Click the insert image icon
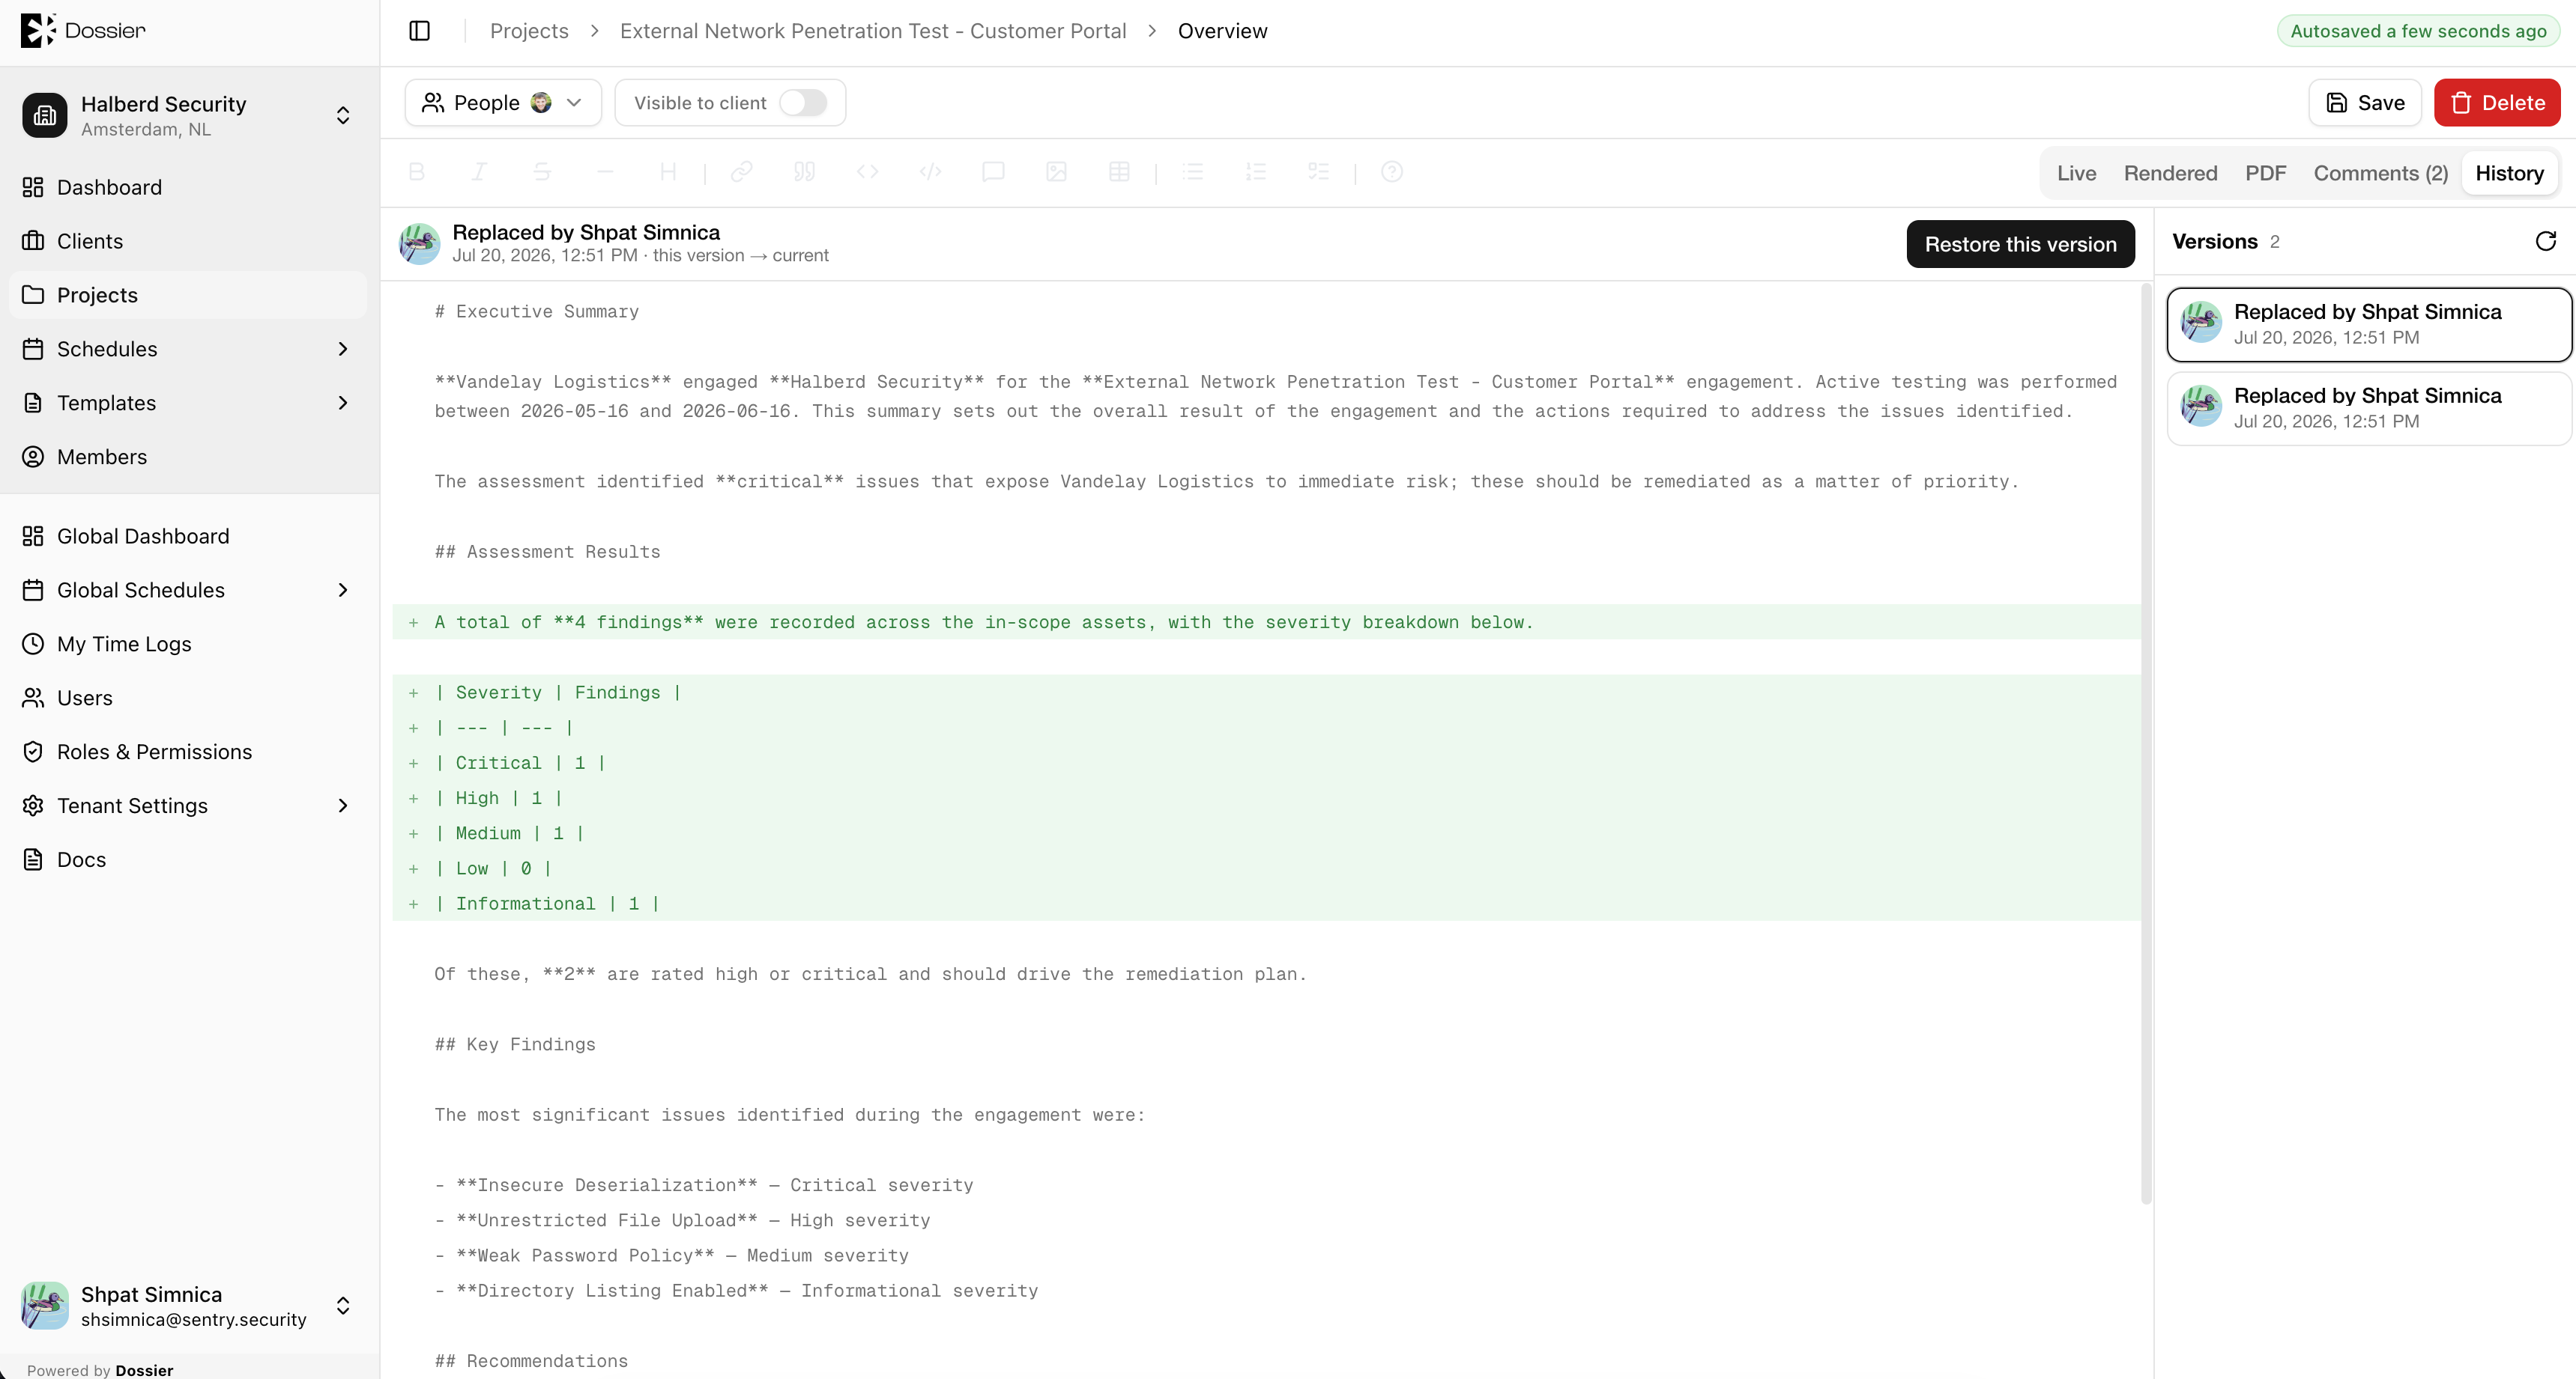This screenshot has height=1379, width=2576. (x=1056, y=172)
